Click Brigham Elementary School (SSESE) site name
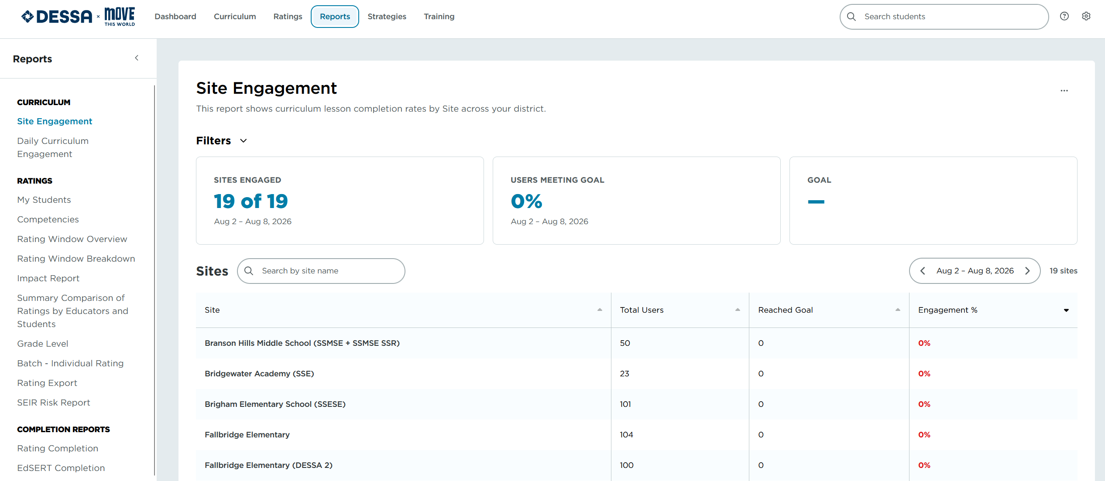This screenshot has width=1105, height=481. pyautogui.click(x=275, y=404)
